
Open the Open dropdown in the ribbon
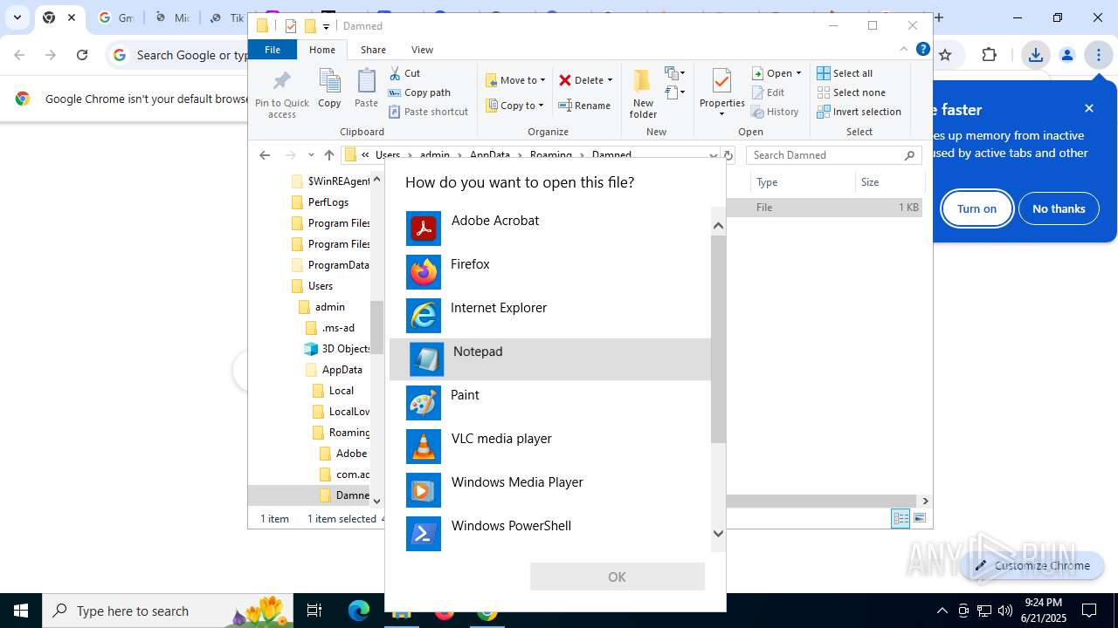click(x=776, y=73)
